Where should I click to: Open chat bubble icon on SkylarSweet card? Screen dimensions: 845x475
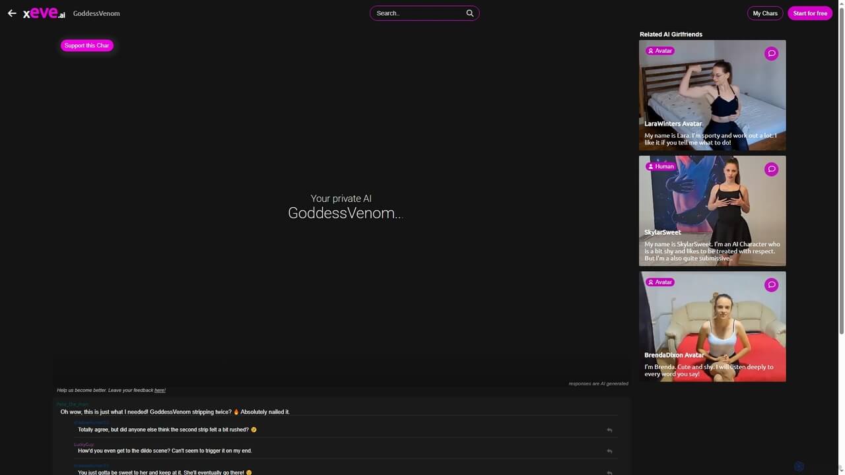771,170
